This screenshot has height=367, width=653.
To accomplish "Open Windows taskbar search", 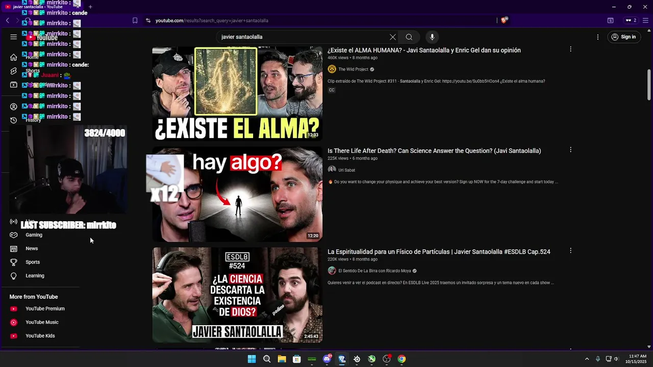I will click(267, 359).
